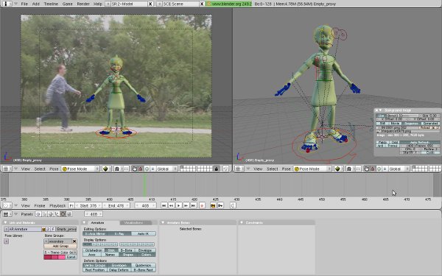Jump to start frame in timeline
Image resolution: width=442 pixels, height=276 pixels.
click(x=164, y=205)
